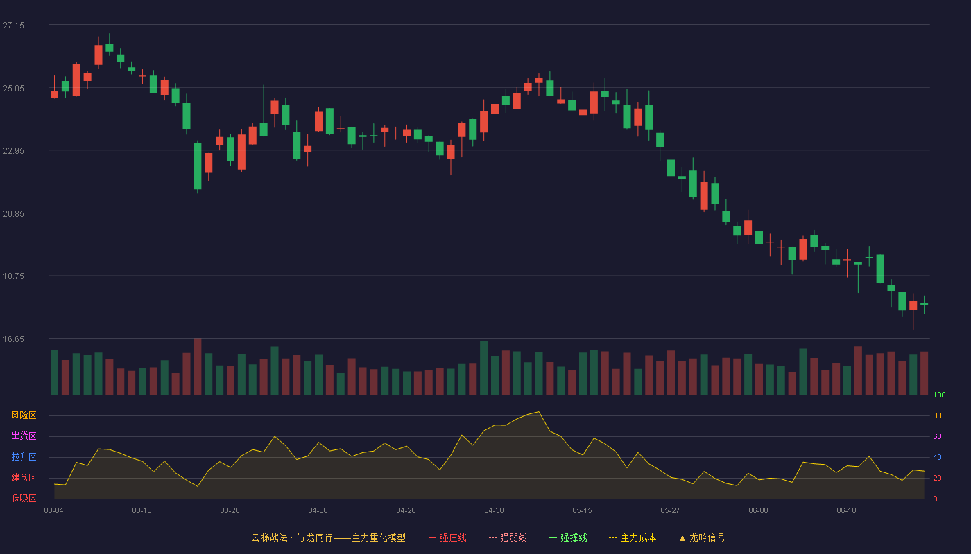
Task: Toggle the 主力成本 legend entry
Action: (x=633, y=537)
